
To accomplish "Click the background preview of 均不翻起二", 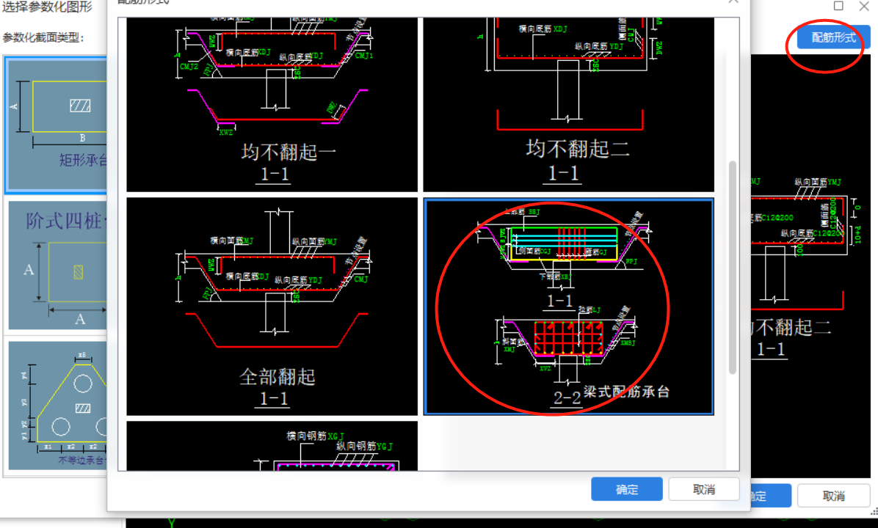I will click(810, 265).
